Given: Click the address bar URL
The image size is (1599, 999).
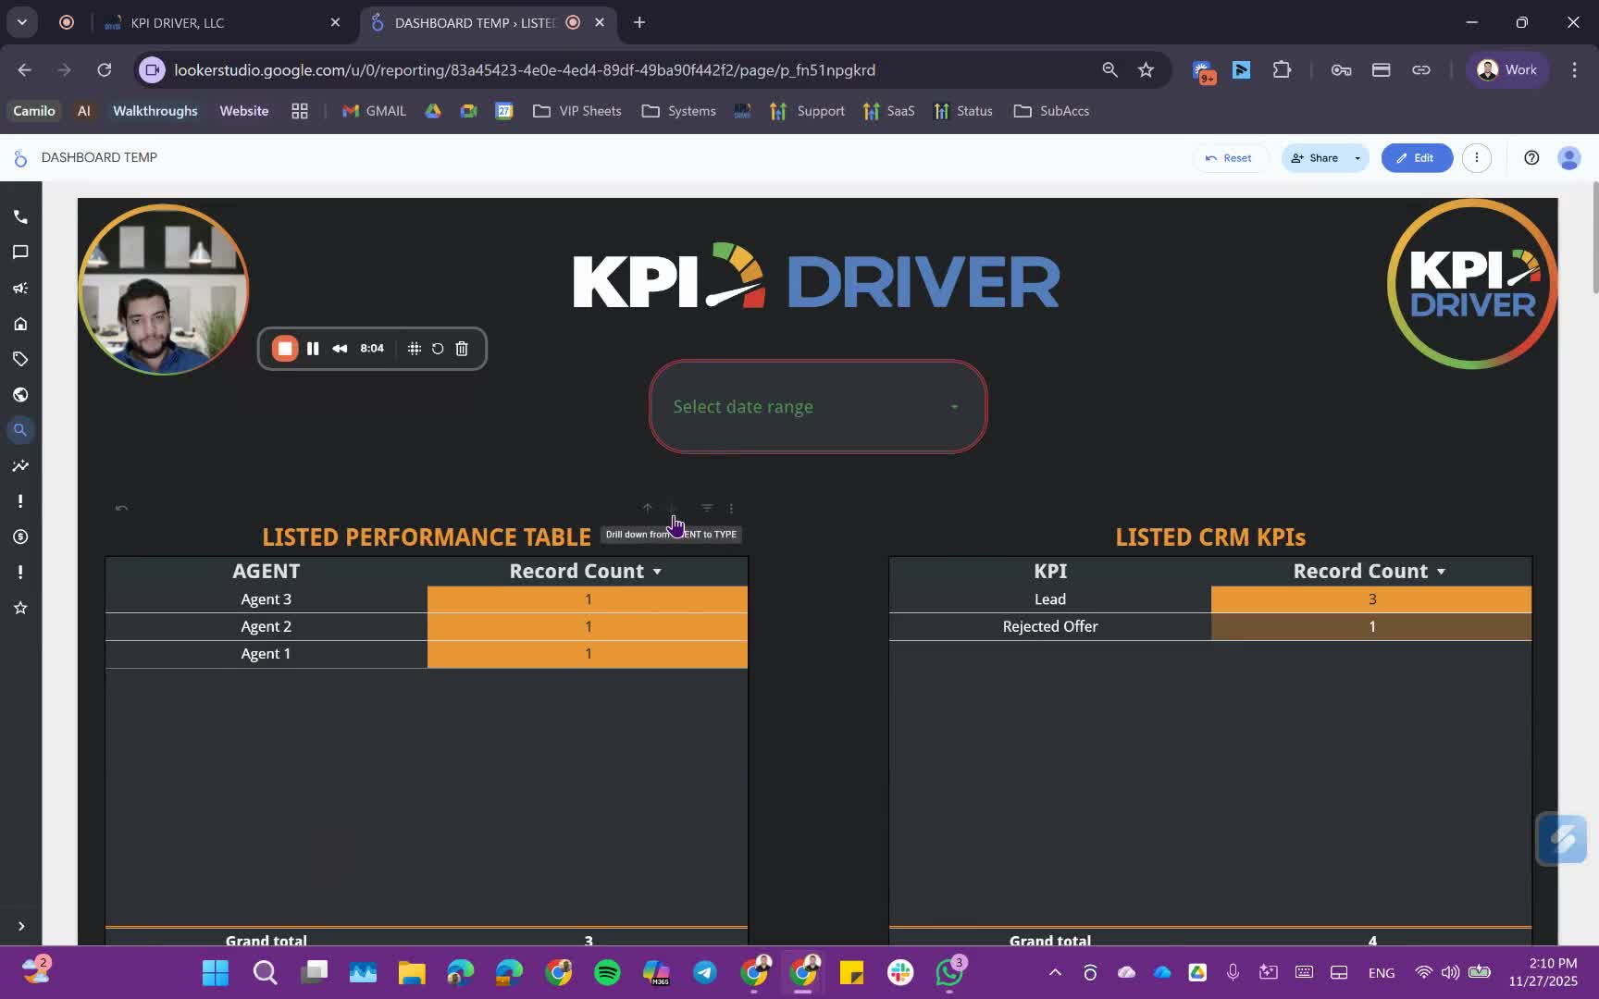Looking at the screenshot, I should [525, 69].
